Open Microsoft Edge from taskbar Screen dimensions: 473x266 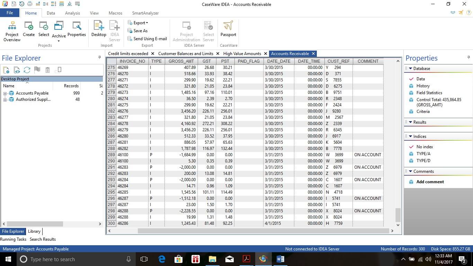click(x=162, y=259)
